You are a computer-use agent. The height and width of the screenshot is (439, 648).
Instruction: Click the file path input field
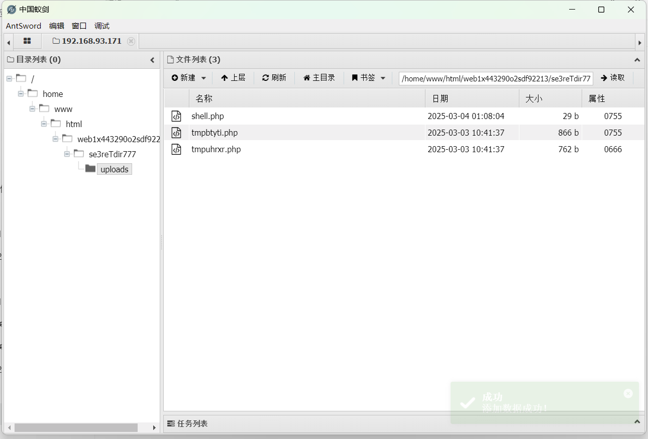pos(496,78)
